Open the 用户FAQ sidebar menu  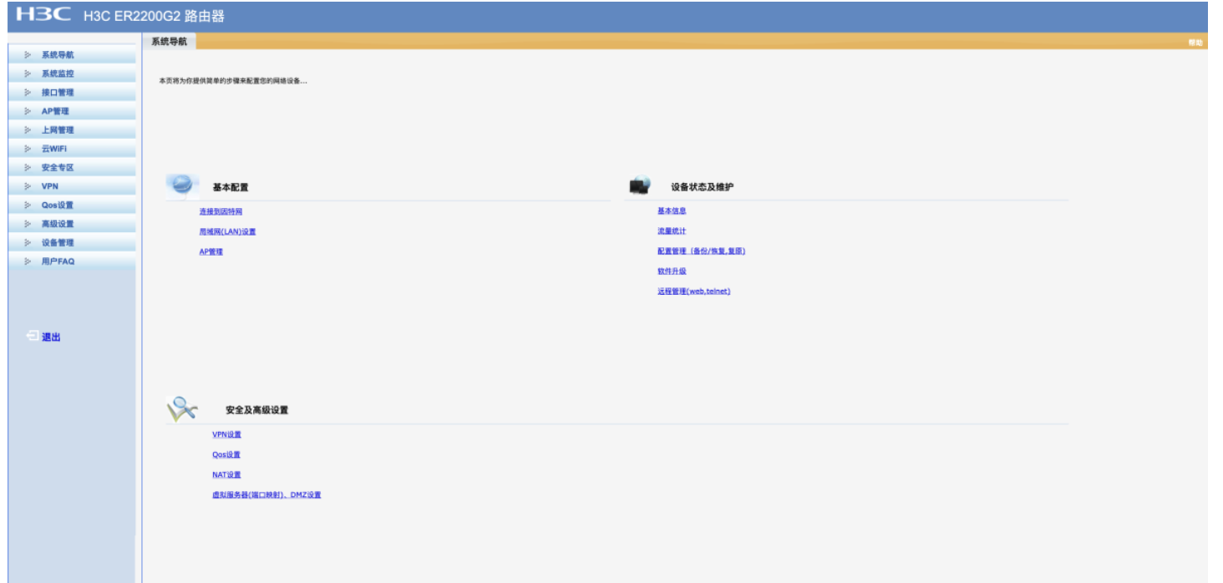pos(72,261)
